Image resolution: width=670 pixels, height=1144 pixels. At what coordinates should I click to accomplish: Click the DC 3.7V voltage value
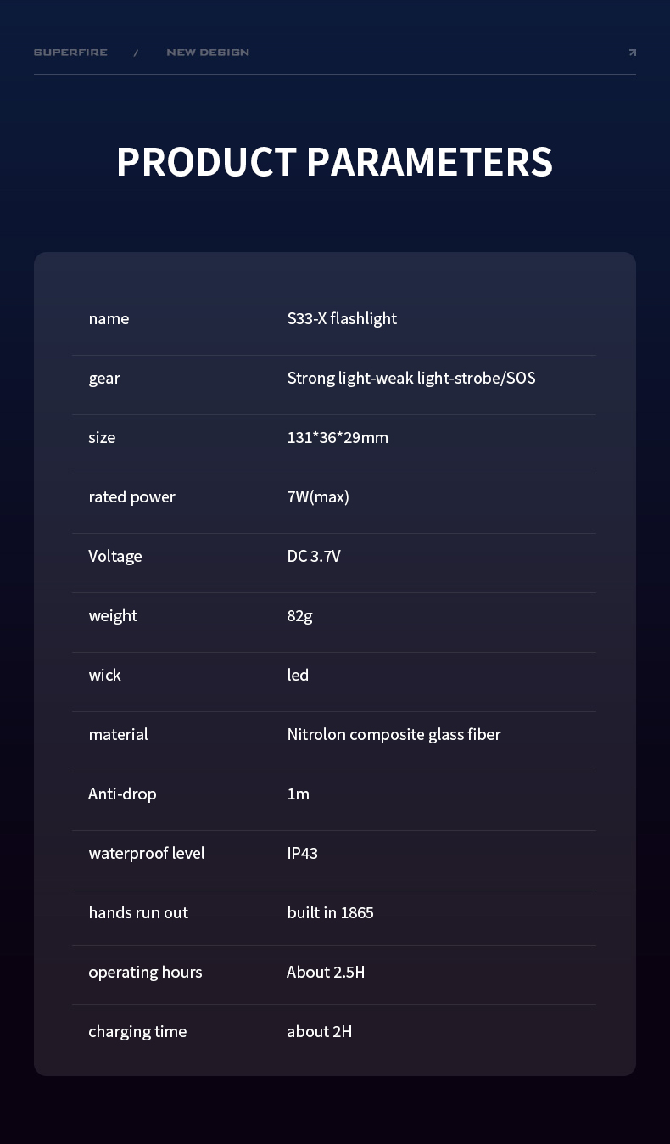click(x=314, y=556)
